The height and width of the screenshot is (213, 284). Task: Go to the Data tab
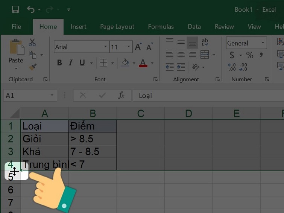click(x=194, y=27)
